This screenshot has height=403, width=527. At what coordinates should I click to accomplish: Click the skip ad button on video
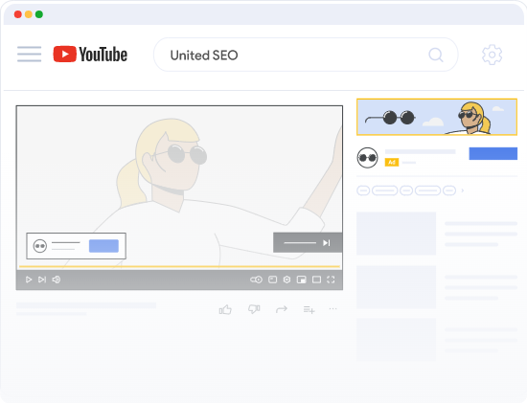[308, 242]
